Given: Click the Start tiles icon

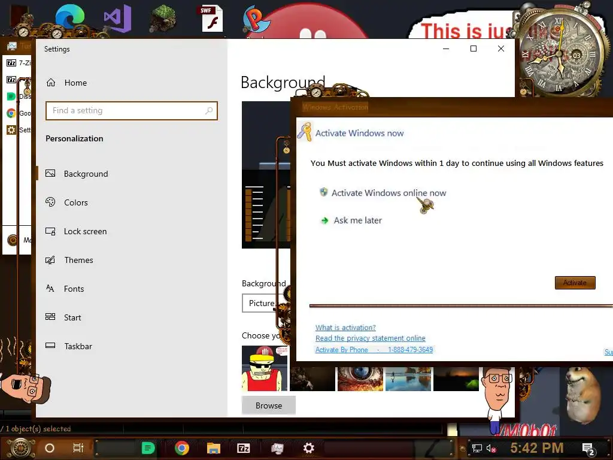Looking at the screenshot, I should click(x=50, y=317).
